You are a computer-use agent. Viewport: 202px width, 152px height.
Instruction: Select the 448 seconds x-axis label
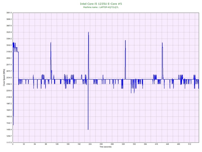pyautogui.click(x=167, y=144)
